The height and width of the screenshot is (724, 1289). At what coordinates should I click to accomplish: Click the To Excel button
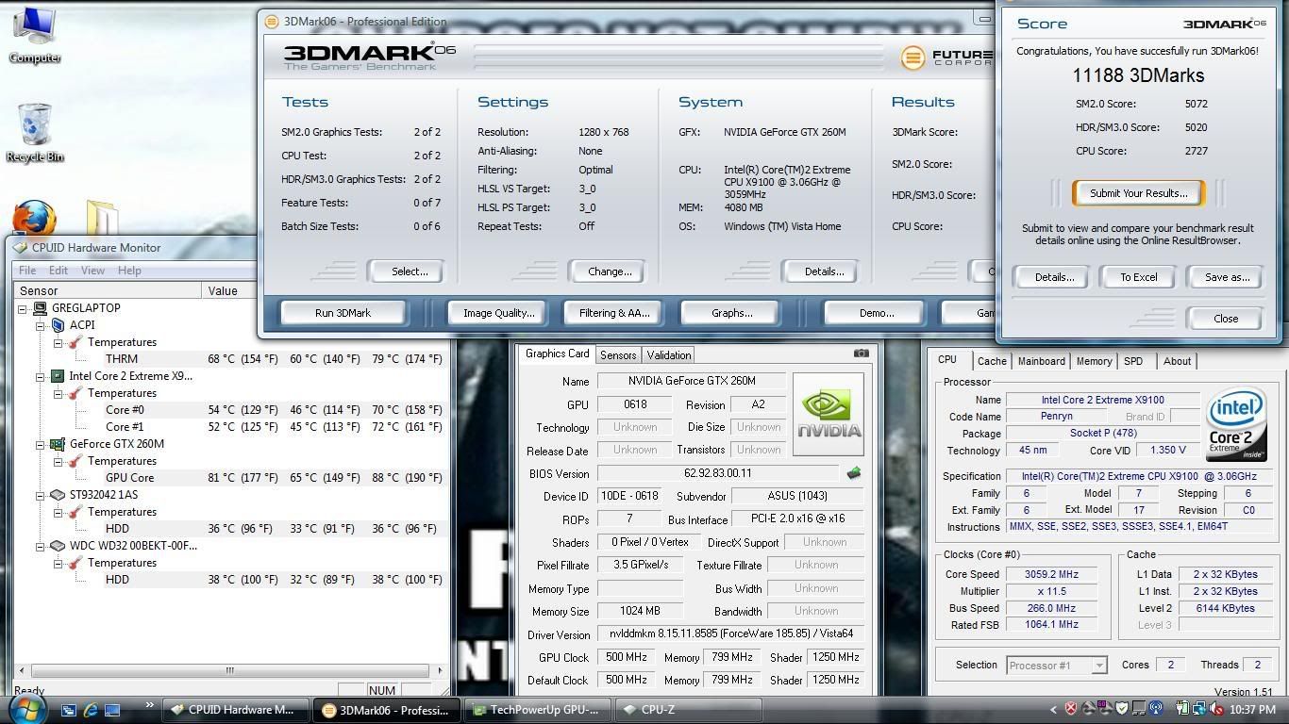1139,277
